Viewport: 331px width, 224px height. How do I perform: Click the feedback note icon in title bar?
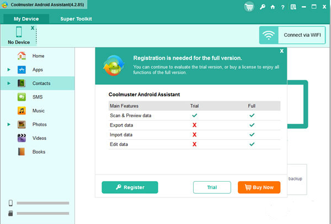point(293,8)
